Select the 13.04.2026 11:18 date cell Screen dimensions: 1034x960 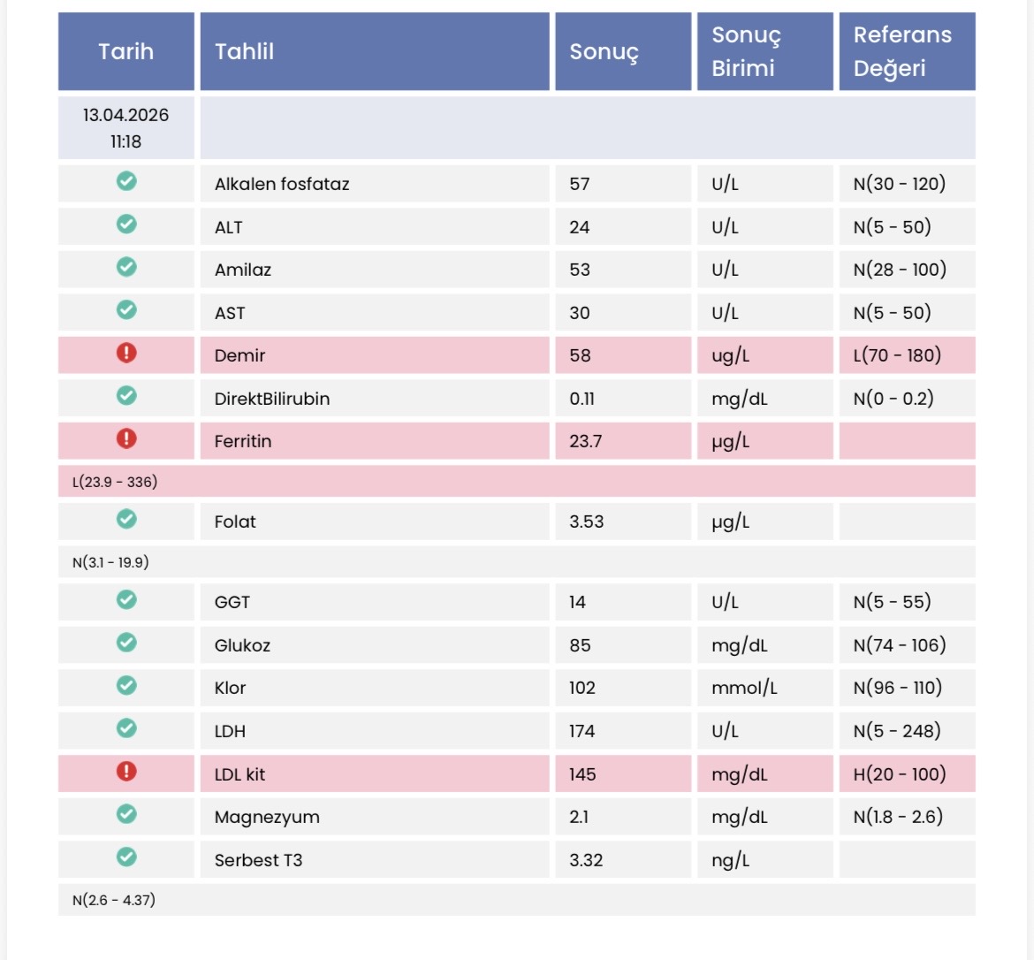(x=125, y=128)
